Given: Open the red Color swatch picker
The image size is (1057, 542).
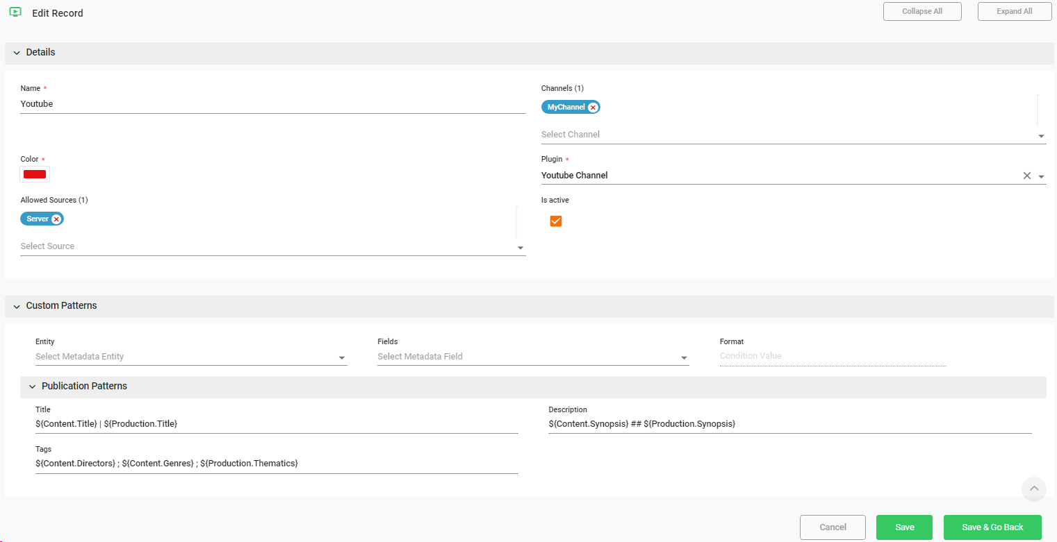Looking at the screenshot, I should click(x=35, y=174).
